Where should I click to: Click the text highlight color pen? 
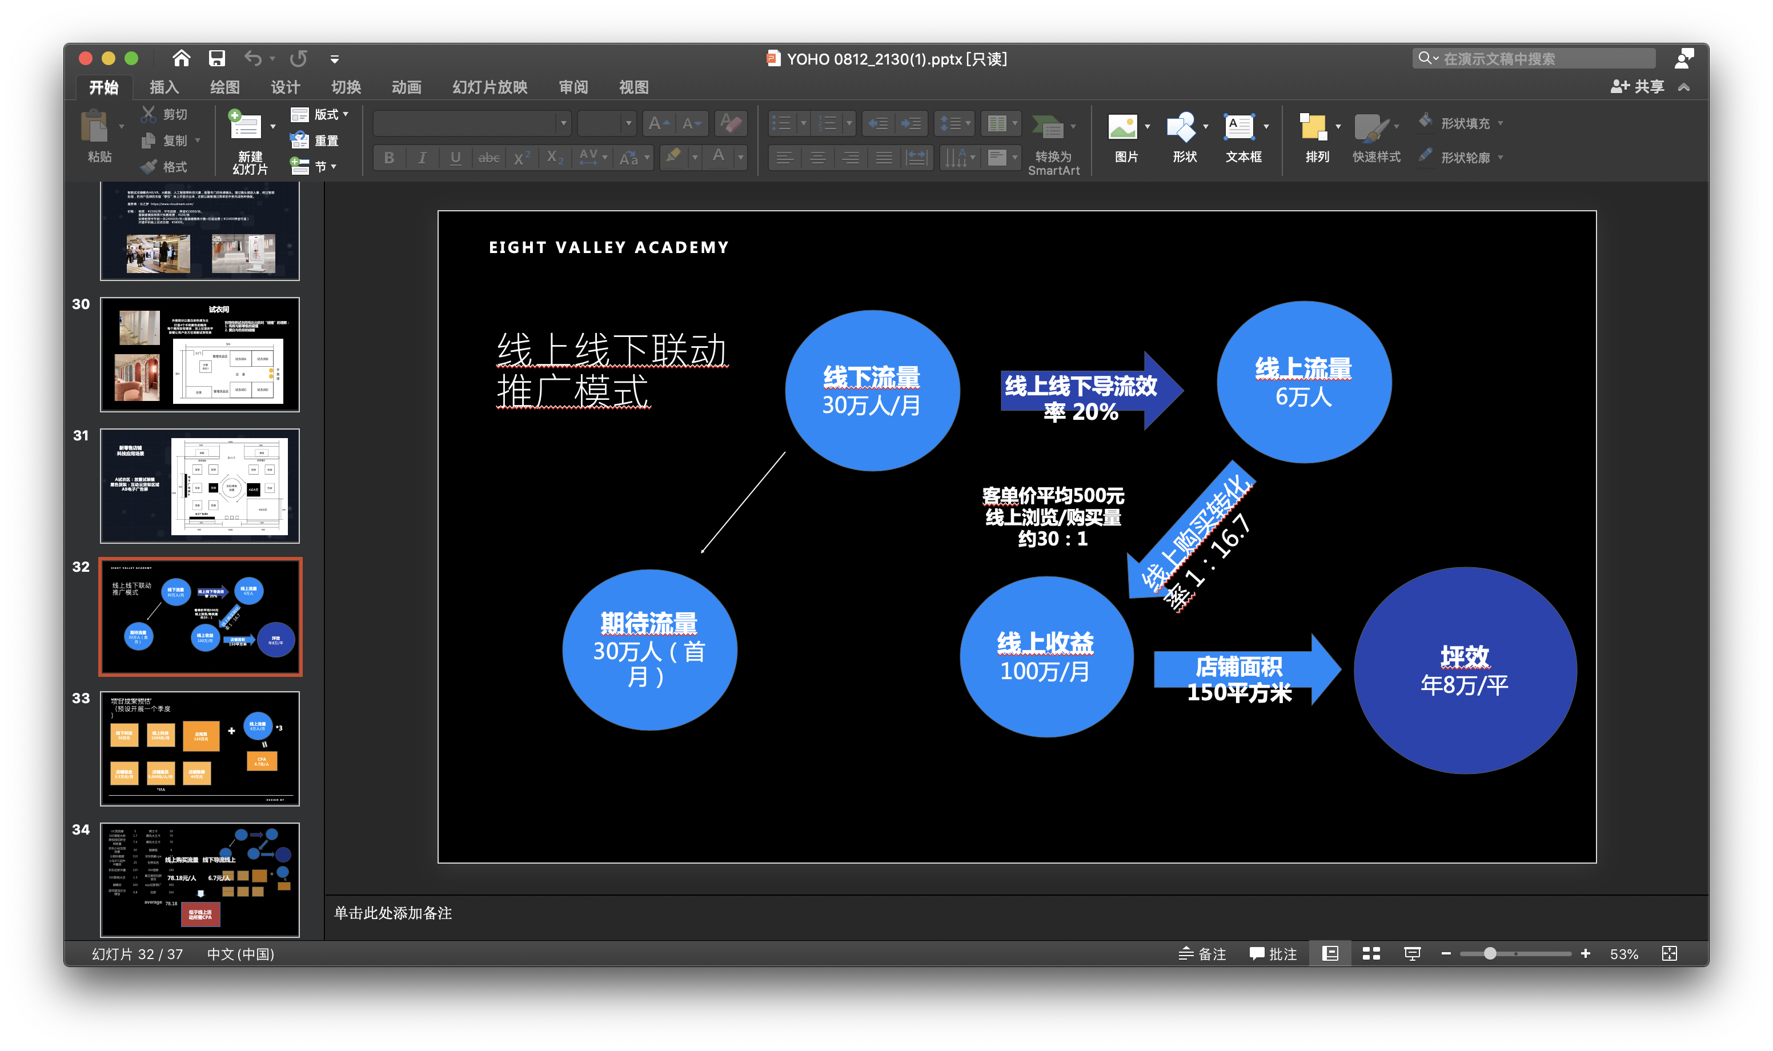coord(673,157)
